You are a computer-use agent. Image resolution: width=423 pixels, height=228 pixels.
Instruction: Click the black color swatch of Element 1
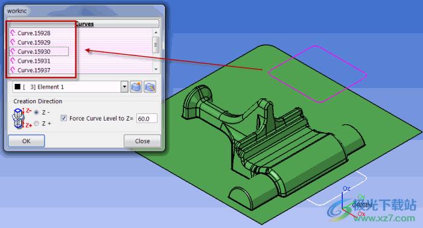tap(17, 86)
